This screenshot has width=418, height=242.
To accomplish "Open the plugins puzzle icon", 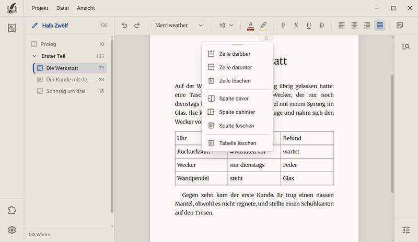I will pyautogui.click(x=11, y=210).
